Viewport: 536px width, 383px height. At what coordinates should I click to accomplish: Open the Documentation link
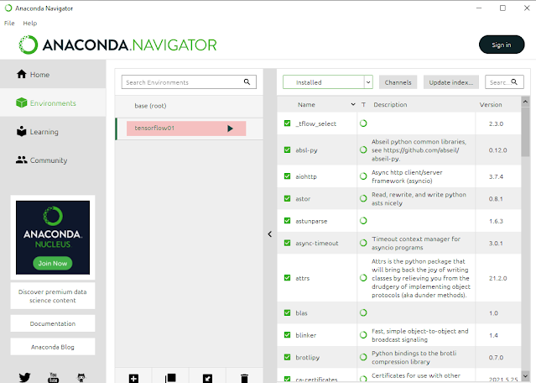(x=53, y=323)
